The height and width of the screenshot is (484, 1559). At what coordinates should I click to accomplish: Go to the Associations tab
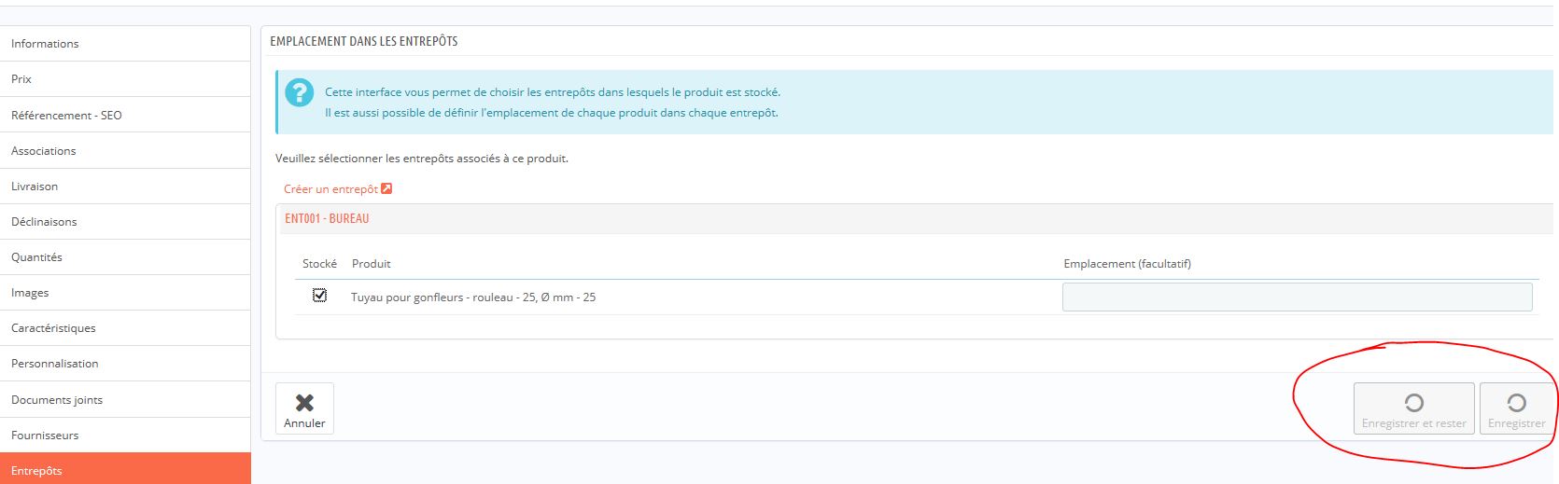(125, 150)
